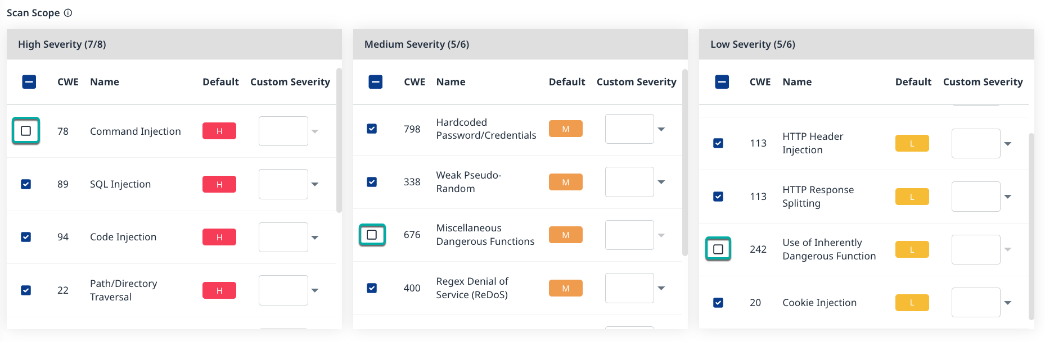Screen dimensions: 1045x342
Task: Check Use of Inherently Dangerous Function
Action: pyautogui.click(x=718, y=249)
